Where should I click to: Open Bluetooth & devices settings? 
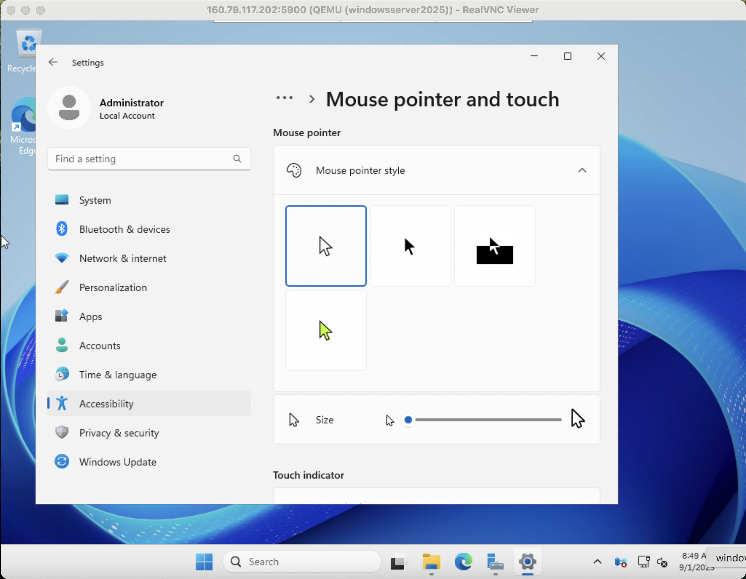pos(124,229)
